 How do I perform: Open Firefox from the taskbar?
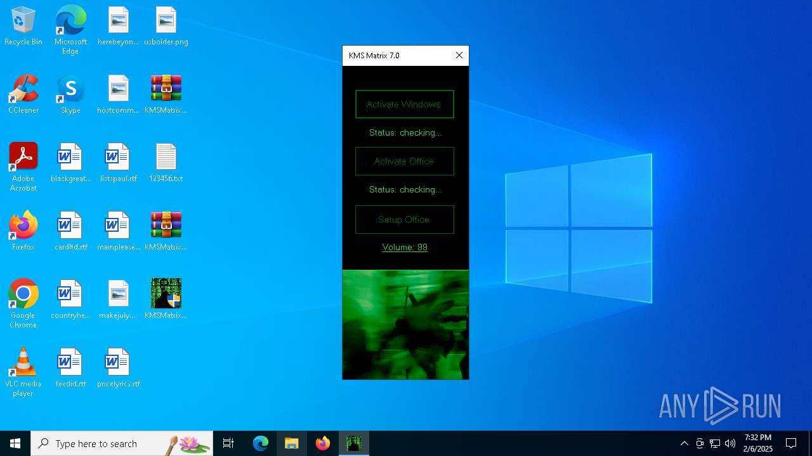click(323, 443)
